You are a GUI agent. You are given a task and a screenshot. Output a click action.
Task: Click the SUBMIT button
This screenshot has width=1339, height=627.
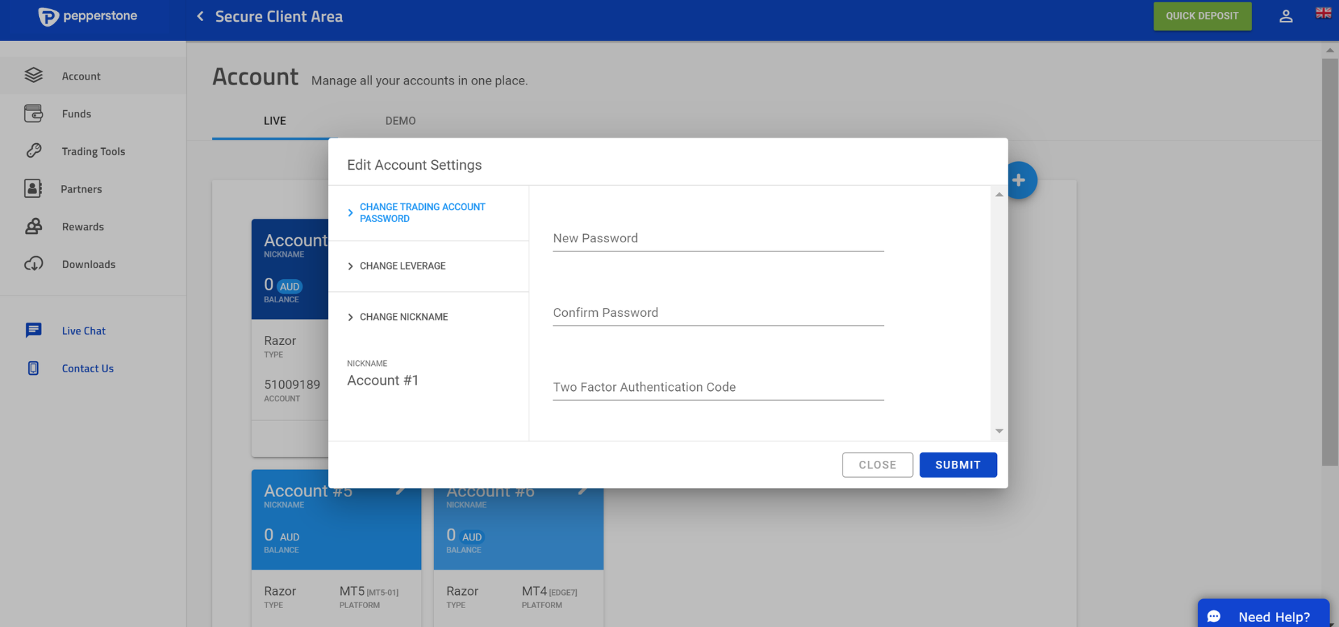pos(958,465)
